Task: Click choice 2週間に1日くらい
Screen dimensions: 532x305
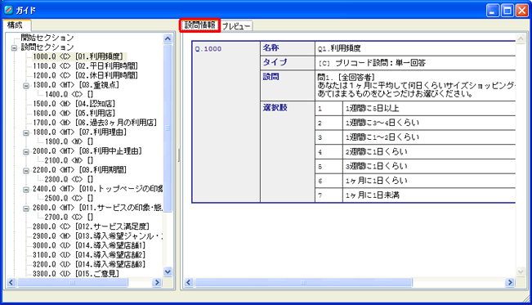Action: (377, 152)
